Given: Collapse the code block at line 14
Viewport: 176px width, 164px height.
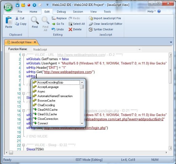Looking at the screenshot, I should point(23,111).
